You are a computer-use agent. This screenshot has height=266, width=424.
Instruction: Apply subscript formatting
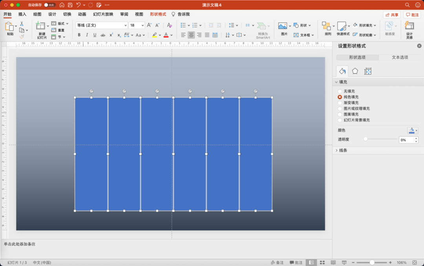tap(119, 35)
